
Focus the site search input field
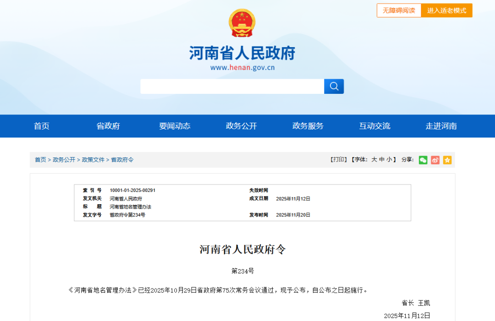click(x=232, y=86)
